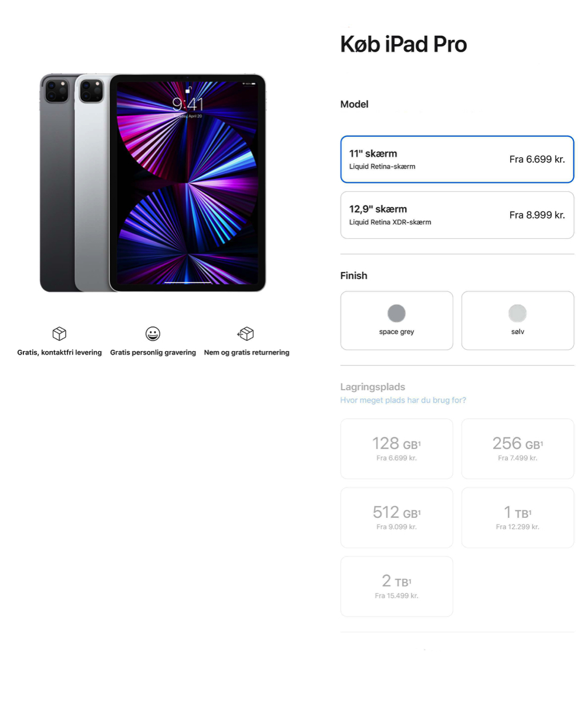Select 512 GB storage option
587x718 pixels.
[x=397, y=517]
